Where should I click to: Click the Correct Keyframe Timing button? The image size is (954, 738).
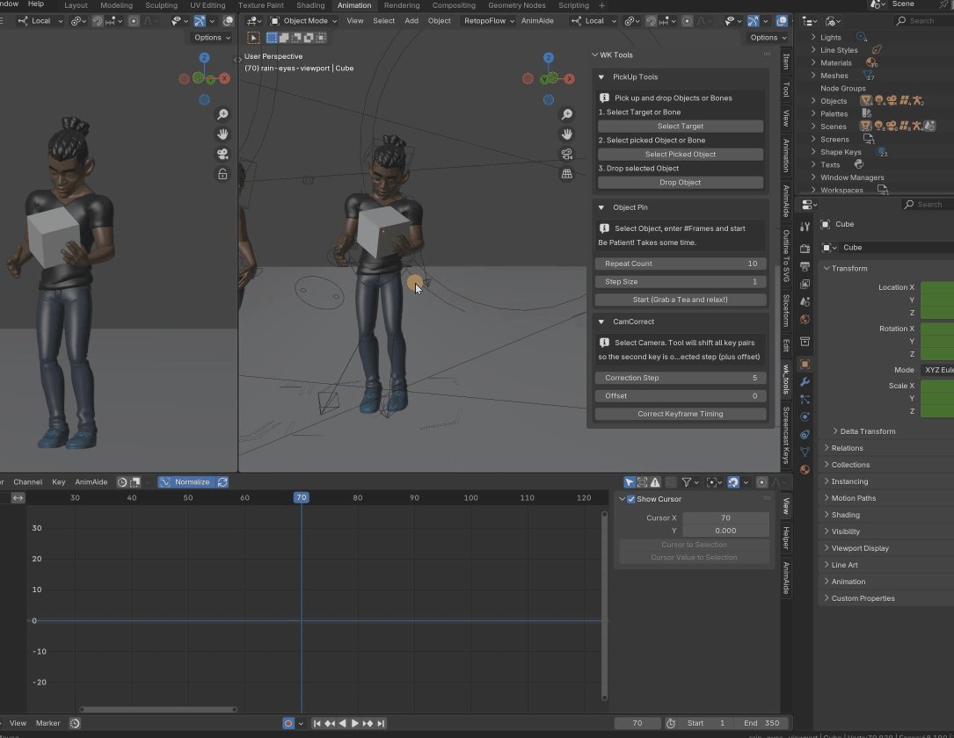point(680,413)
